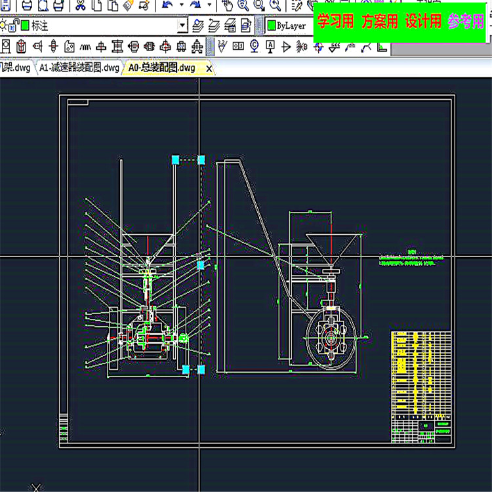Click the toolbar drag handle before the roughness icon
The height and width of the screenshot is (492, 492).
click(x=210, y=47)
